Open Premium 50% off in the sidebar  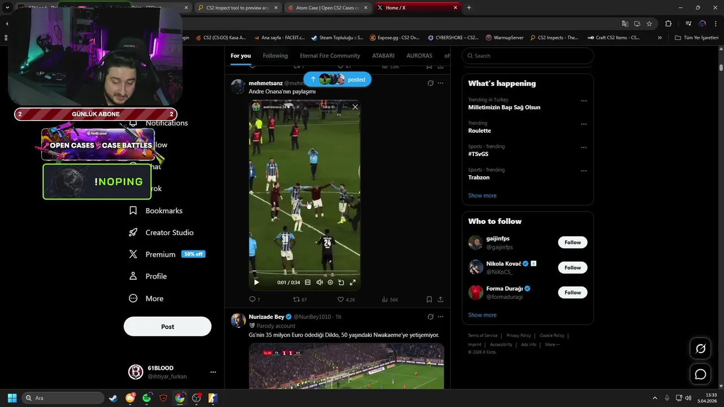pyautogui.click(x=167, y=254)
